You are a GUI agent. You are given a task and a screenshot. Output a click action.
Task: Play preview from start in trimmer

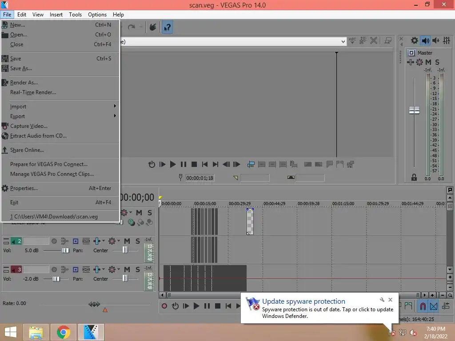click(163, 164)
